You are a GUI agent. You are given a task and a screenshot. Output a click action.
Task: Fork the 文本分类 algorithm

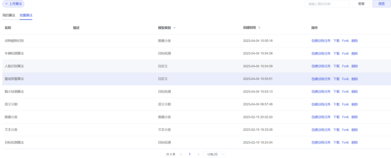coord(345,130)
